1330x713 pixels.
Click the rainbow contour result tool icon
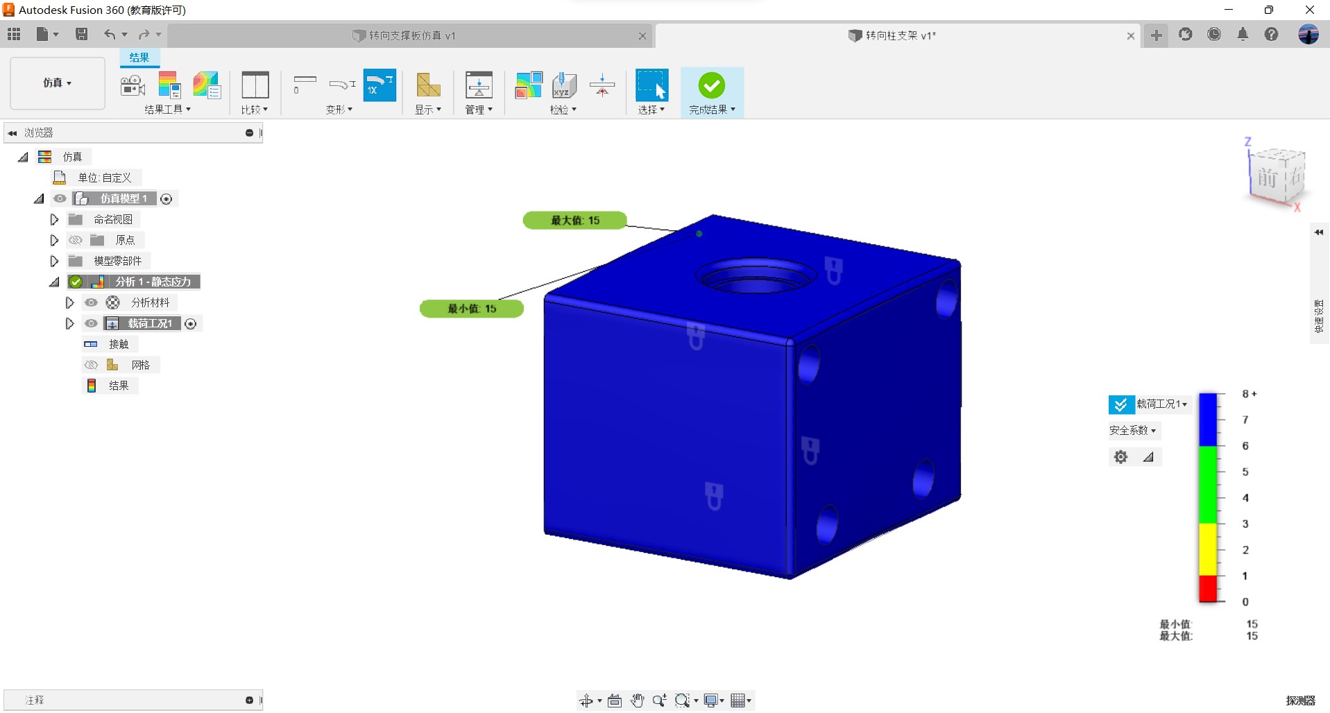click(206, 85)
